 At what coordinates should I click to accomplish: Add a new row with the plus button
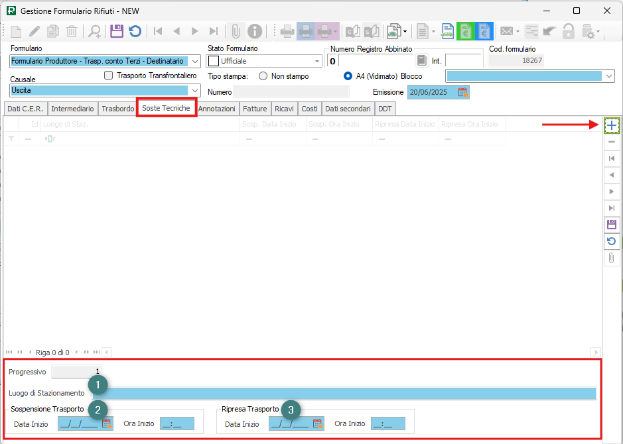click(x=611, y=125)
